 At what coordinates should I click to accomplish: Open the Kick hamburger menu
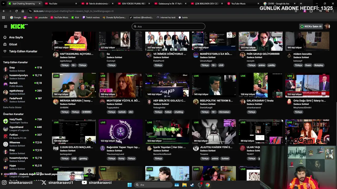click(x=6, y=26)
